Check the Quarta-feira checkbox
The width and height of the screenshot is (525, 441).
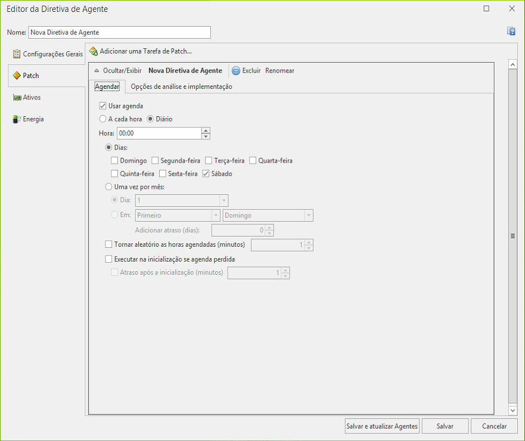(x=253, y=161)
